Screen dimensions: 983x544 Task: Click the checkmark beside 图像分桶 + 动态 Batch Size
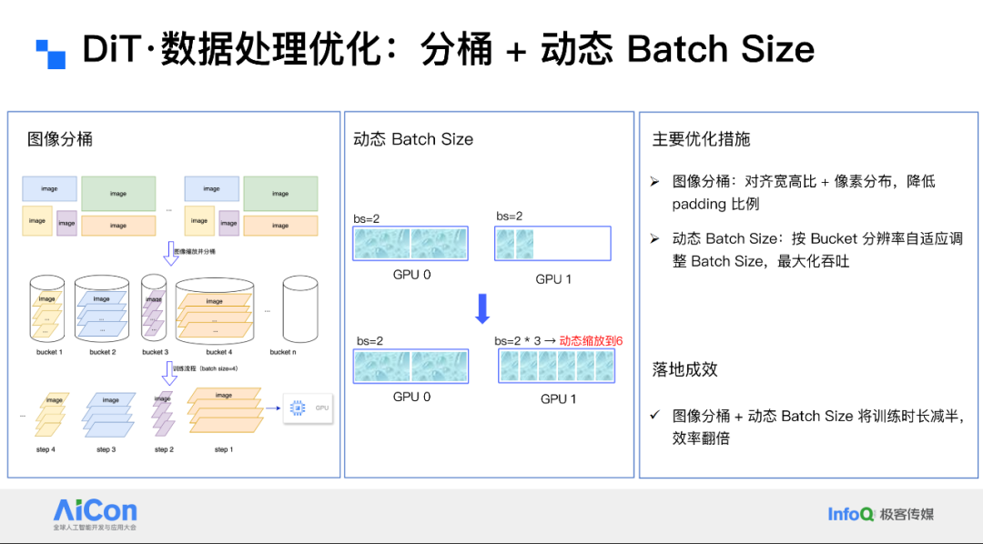point(655,415)
